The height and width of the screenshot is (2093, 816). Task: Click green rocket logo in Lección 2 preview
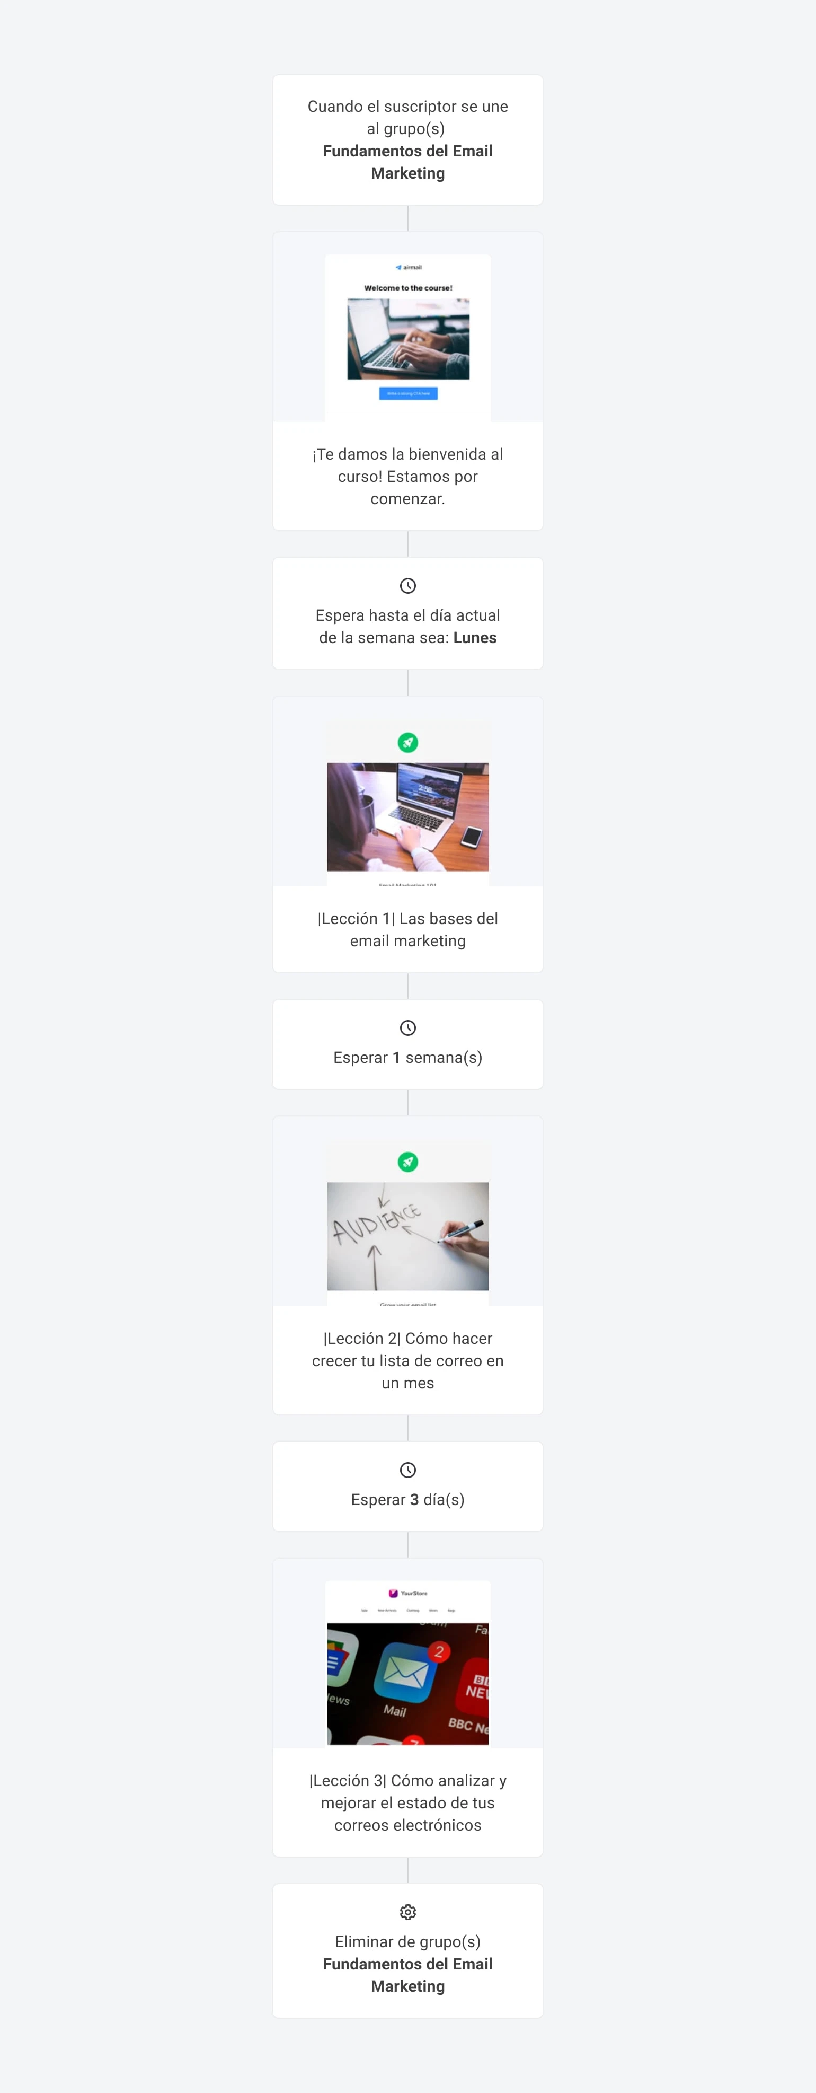pyautogui.click(x=407, y=1162)
